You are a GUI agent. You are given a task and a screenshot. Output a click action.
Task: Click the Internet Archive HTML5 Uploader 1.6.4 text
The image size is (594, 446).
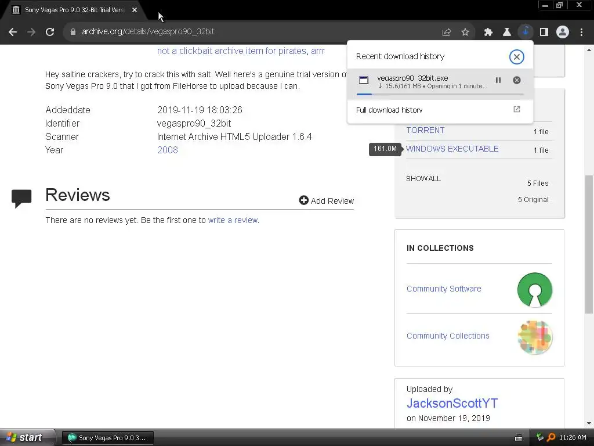click(x=234, y=136)
